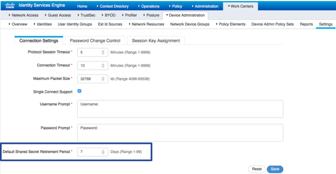Adjust Connection Timeout stepper arrows
The image size is (336, 174).
[x=103, y=66]
